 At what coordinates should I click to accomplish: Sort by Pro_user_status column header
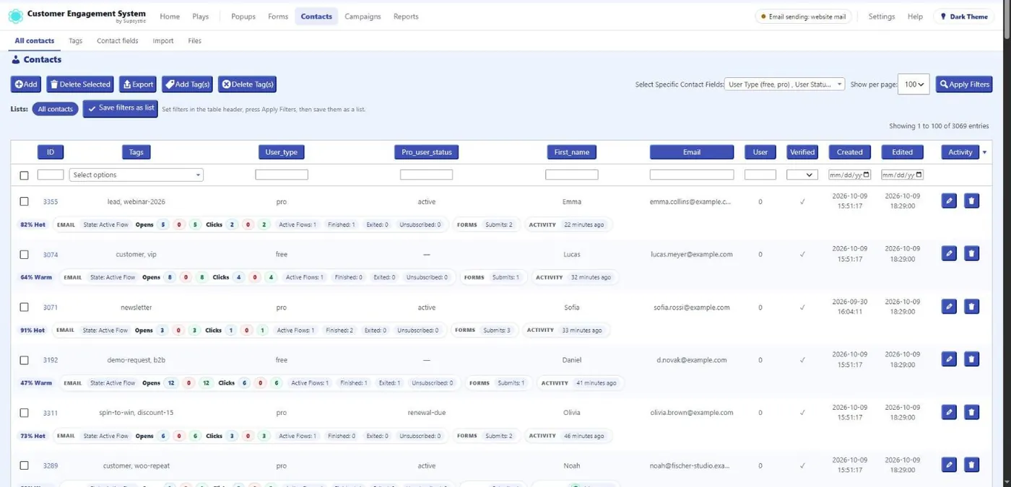point(426,152)
